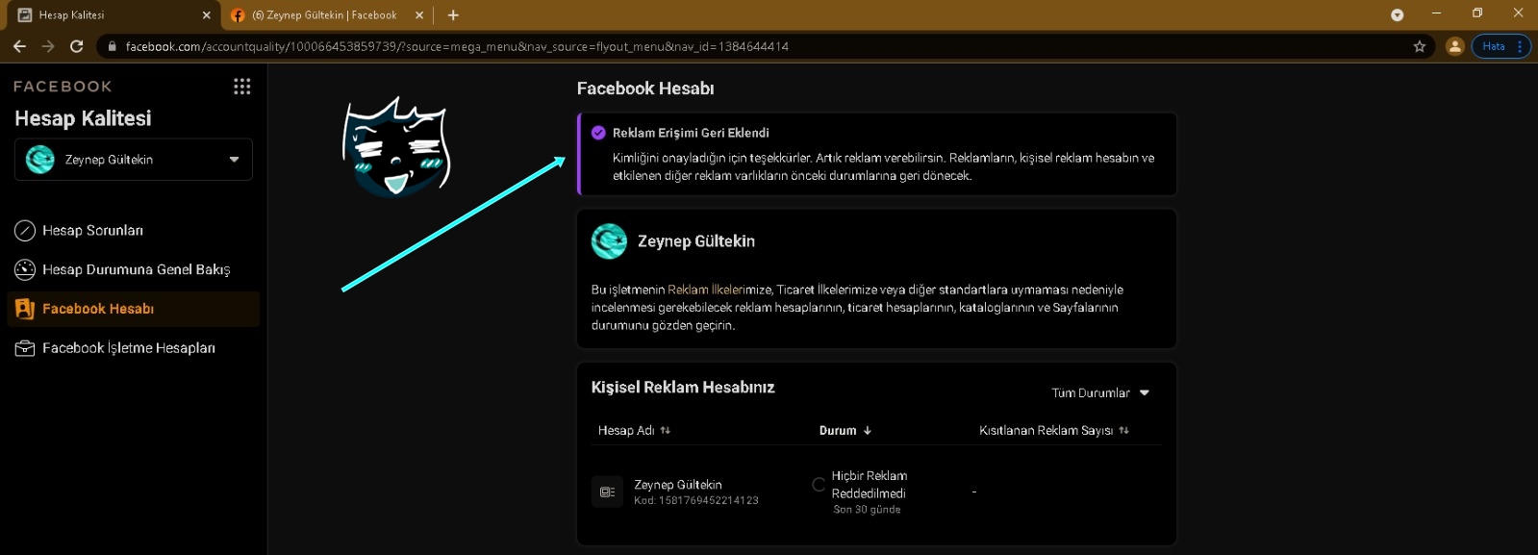Open Facebook İşletme Hesapları sidebar item
The height and width of the screenshot is (555, 1538).
pyautogui.click(x=128, y=348)
